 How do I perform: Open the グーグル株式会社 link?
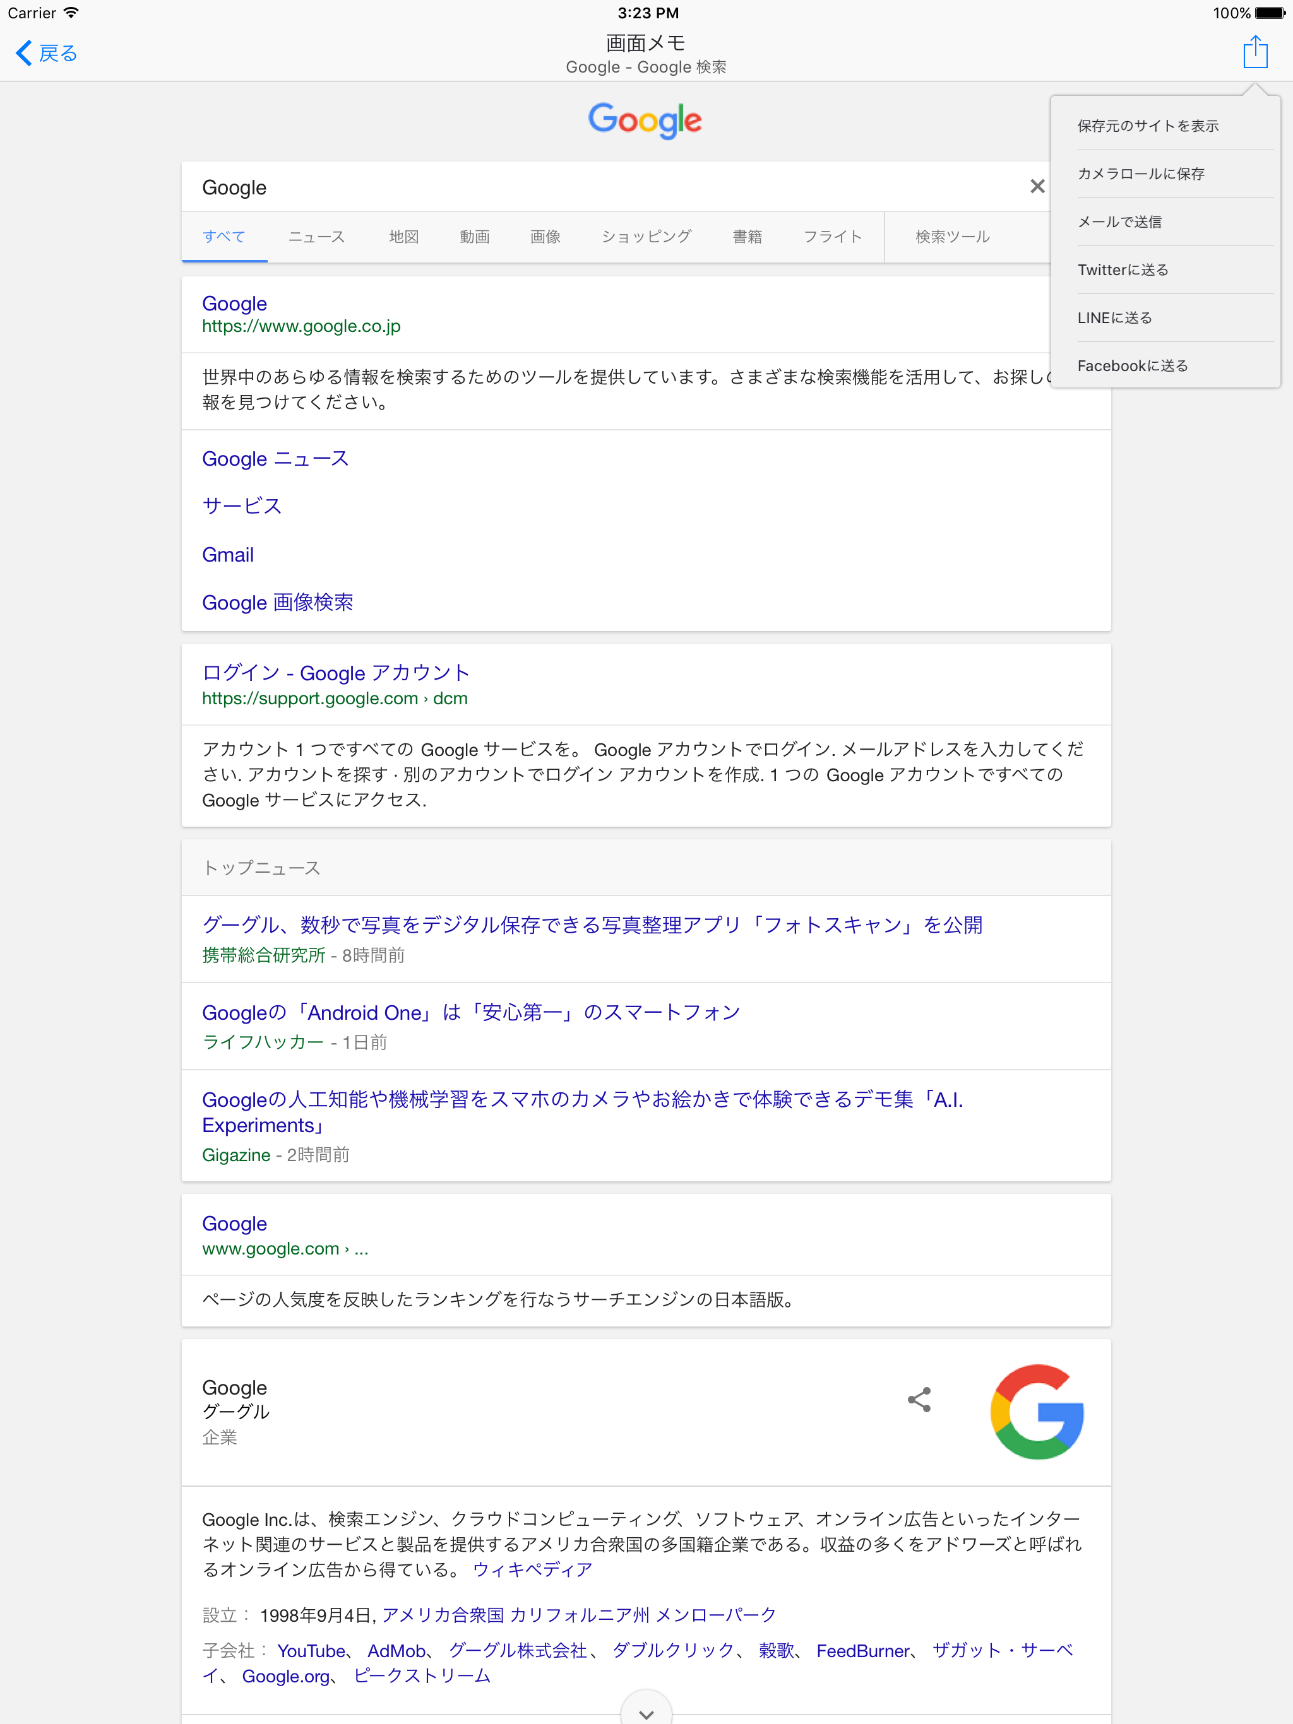pyautogui.click(x=518, y=1650)
